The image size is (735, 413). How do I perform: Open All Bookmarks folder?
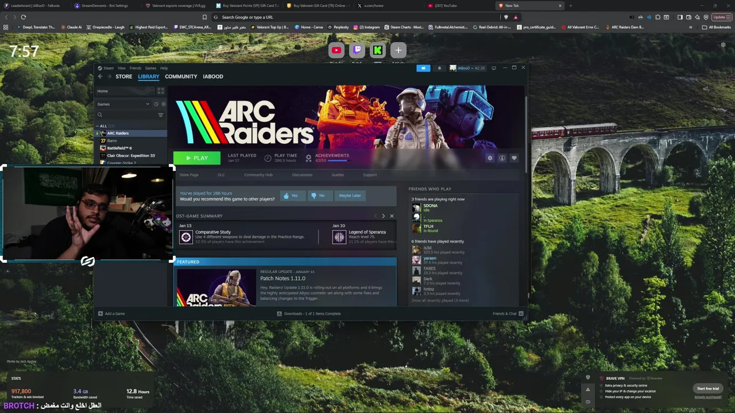[x=716, y=27]
